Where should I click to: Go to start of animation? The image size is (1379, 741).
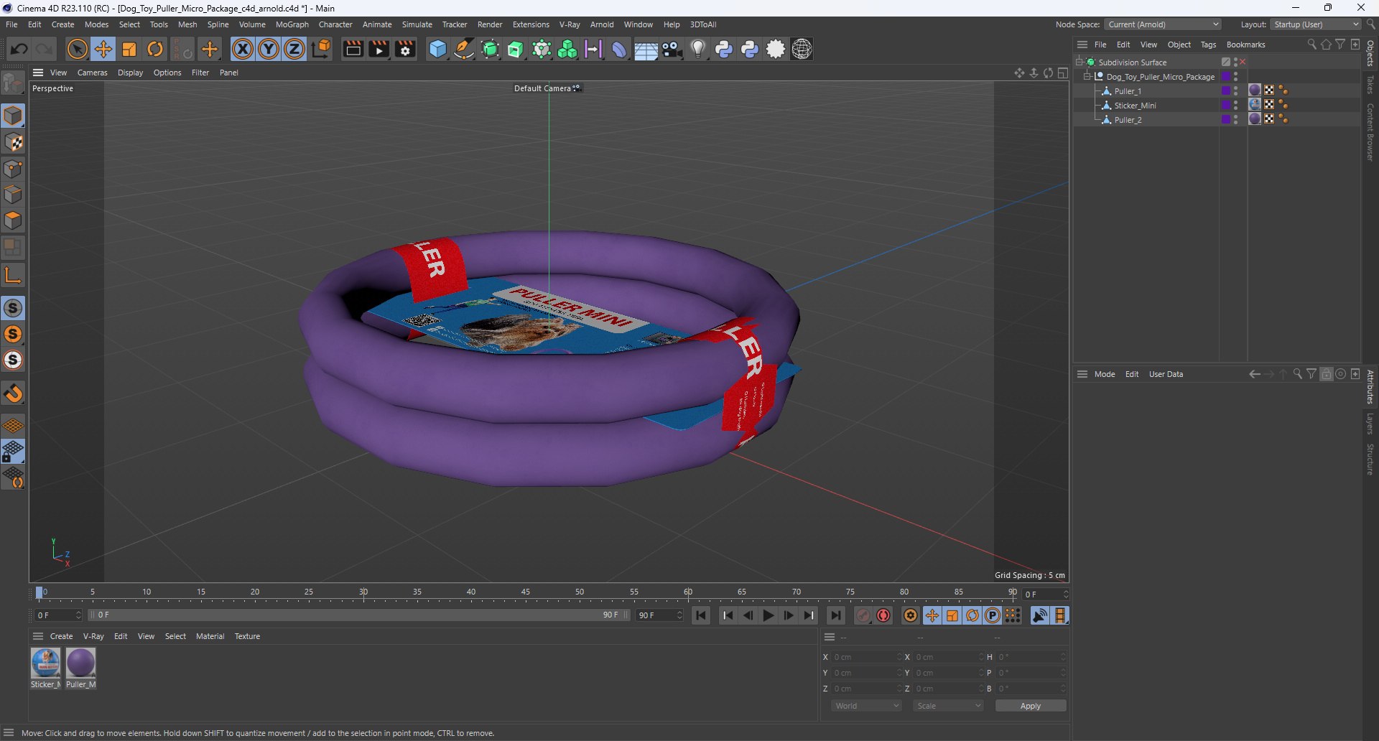click(x=701, y=615)
